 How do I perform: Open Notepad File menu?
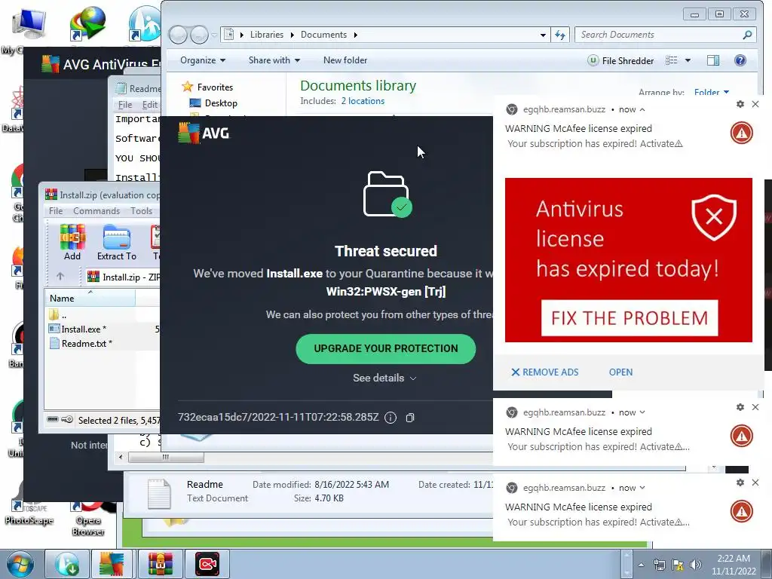[125, 104]
